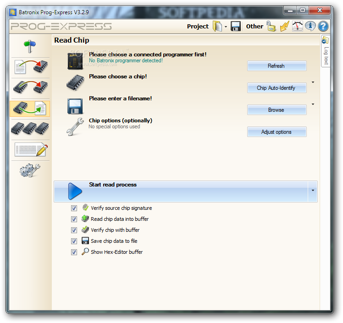Open the signpost wizard icon in sidebar

click(30, 46)
